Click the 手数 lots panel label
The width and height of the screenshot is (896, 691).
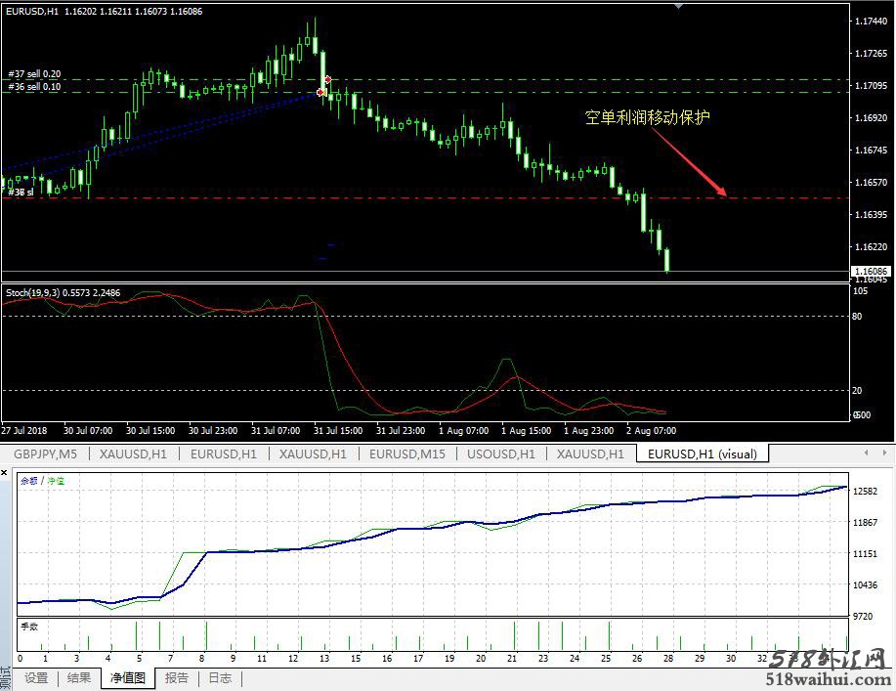click(x=29, y=626)
